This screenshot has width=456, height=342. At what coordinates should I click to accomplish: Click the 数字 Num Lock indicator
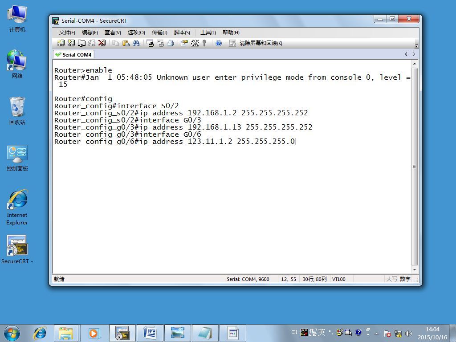(x=405, y=279)
